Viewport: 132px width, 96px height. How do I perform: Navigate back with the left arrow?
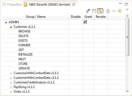114,11
